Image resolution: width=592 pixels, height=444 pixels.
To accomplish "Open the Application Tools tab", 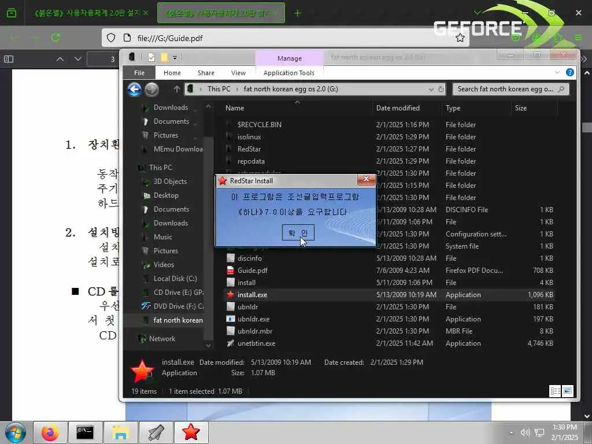I will tap(289, 73).
